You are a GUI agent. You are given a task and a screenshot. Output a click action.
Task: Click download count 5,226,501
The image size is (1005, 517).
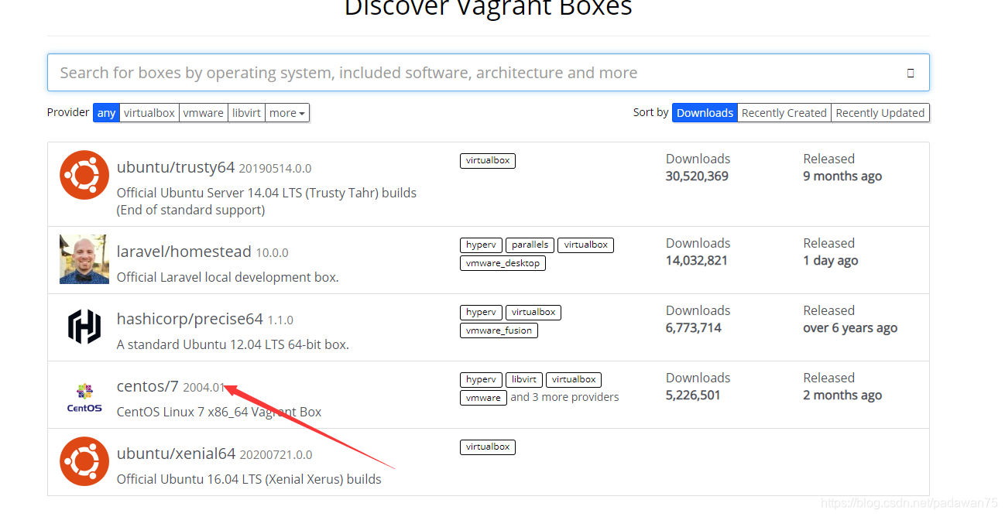(x=693, y=395)
